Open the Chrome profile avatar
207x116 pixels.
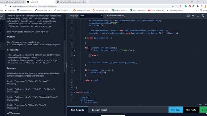coord(206,6)
